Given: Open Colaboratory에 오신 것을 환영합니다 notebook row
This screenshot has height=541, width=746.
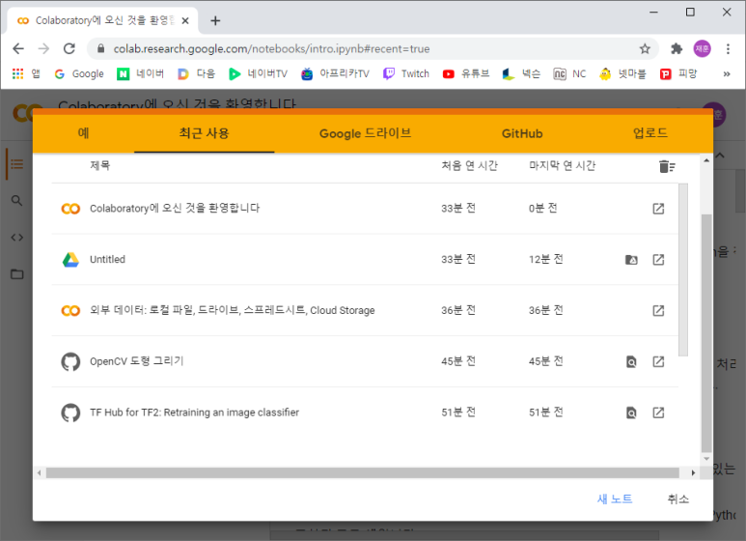Looking at the screenshot, I should 365,209.
